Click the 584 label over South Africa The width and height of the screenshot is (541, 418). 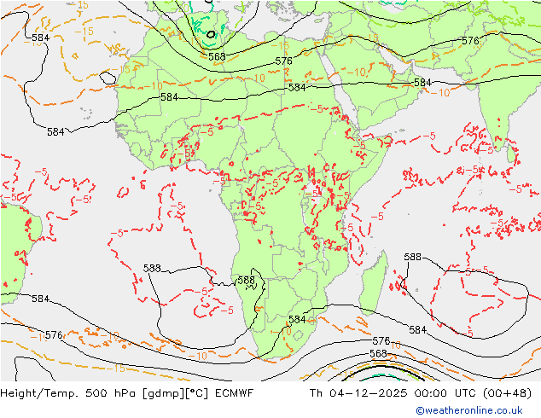(297, 319)
